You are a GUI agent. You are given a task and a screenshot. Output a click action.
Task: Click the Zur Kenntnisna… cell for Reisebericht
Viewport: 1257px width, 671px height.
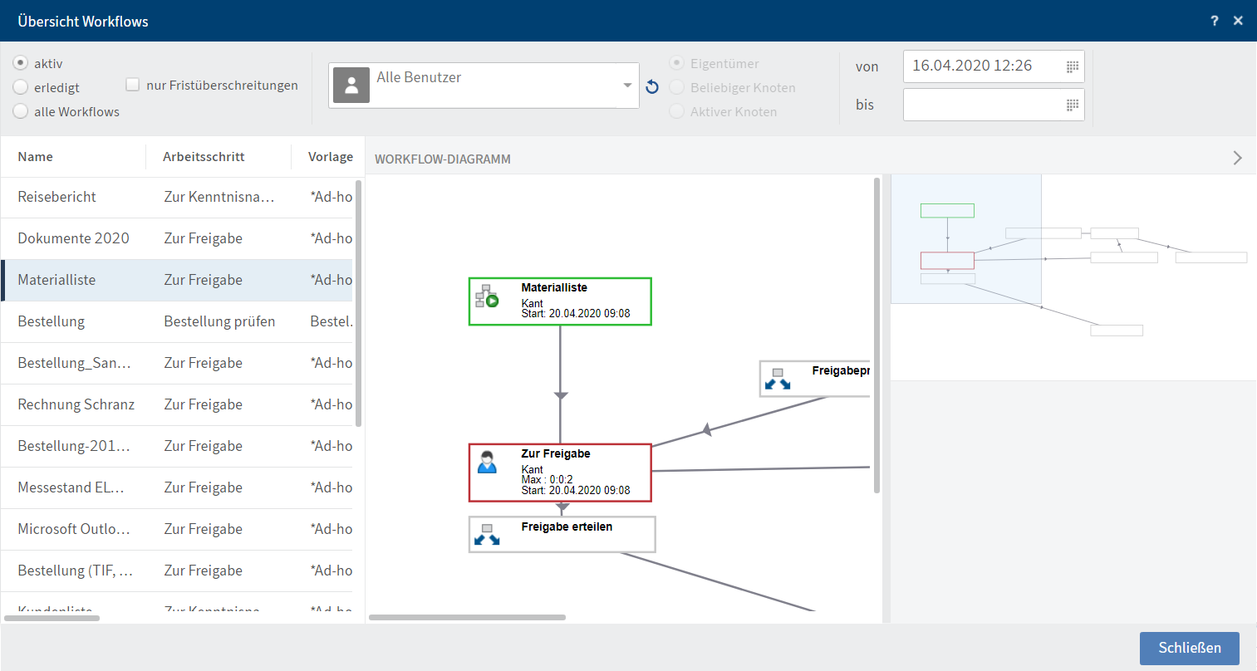(x=219, y=198)
